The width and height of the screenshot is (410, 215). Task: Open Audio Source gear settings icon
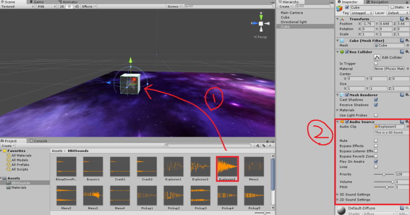pos(407,122)
